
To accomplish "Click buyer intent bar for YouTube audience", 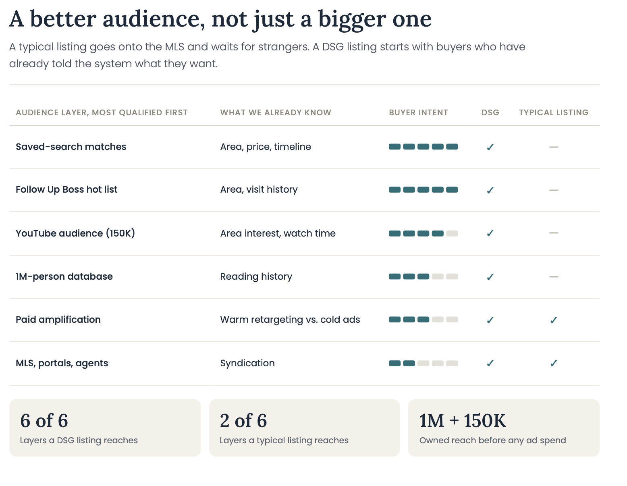I will (423, 233).
